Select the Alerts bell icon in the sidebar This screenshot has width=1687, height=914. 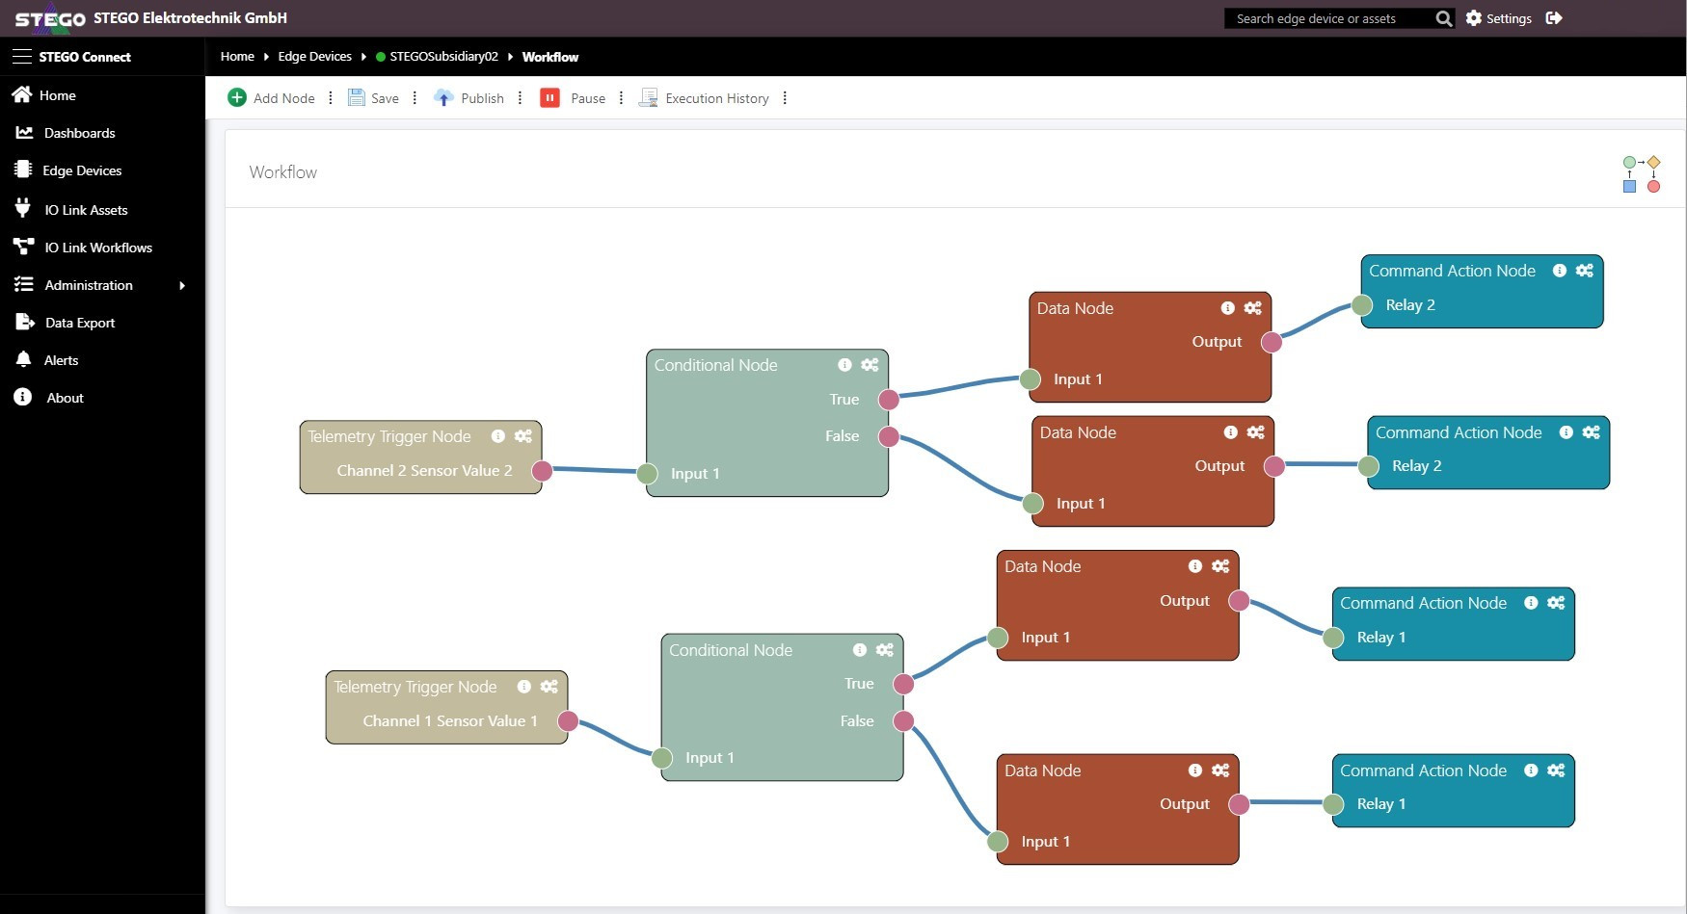click(21, 359)
